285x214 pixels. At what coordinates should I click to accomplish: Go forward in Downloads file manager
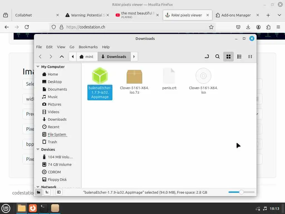51,57
